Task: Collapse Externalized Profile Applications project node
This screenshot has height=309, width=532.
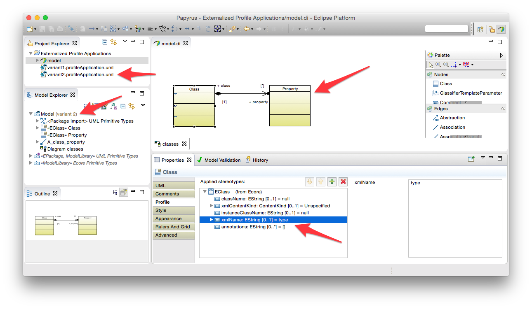Action: (x=31, y=53)
